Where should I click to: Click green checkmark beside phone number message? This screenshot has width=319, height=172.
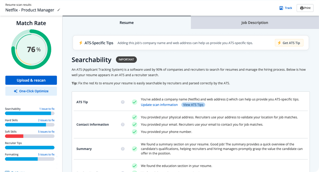135,132
